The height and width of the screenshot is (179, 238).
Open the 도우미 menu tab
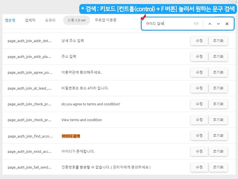click(50, 20)
